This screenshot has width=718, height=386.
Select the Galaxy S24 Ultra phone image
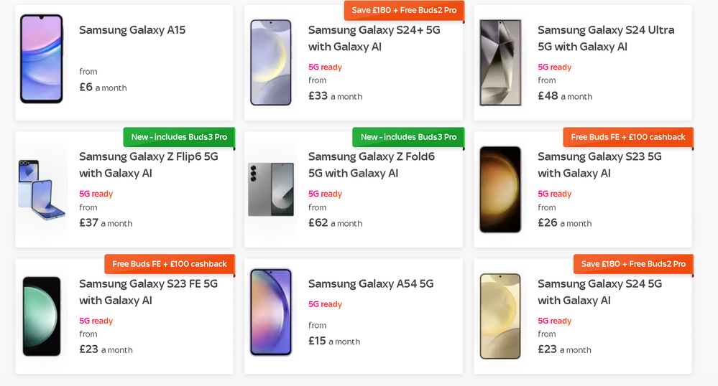pyautogui.click(x=500, y=62)
